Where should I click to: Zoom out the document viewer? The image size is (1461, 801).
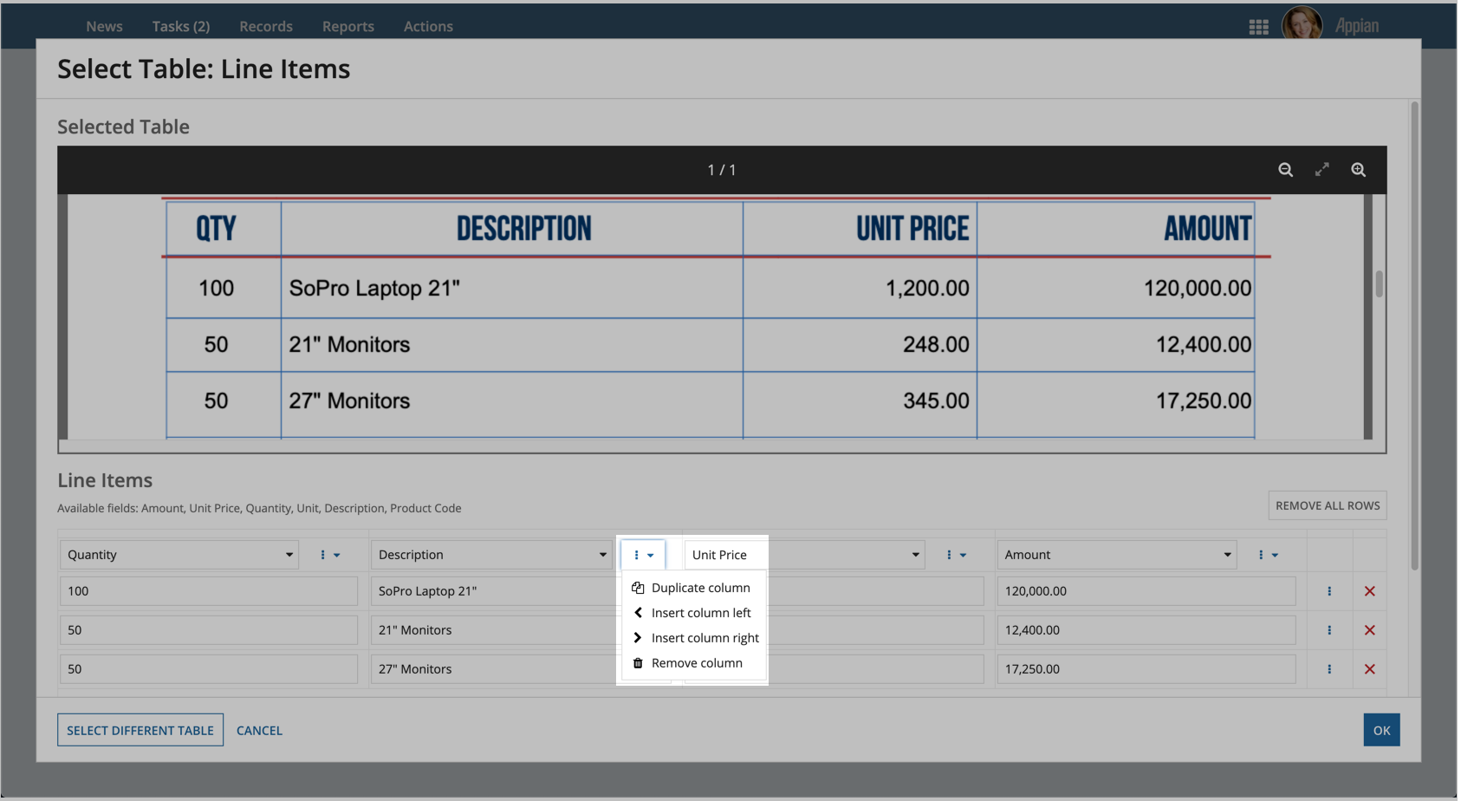click(x=1285, y=170)
